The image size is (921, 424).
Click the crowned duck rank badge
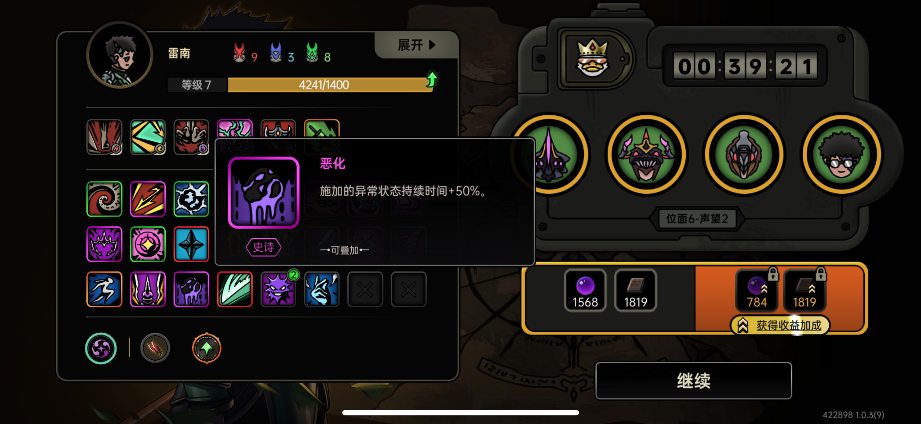tap(593, 58)
